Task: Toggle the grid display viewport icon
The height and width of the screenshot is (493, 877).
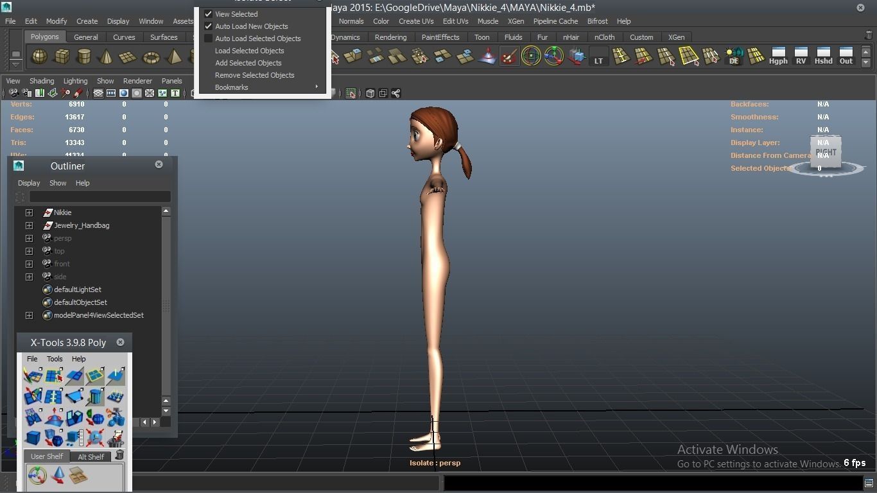Action: (98, 94)
